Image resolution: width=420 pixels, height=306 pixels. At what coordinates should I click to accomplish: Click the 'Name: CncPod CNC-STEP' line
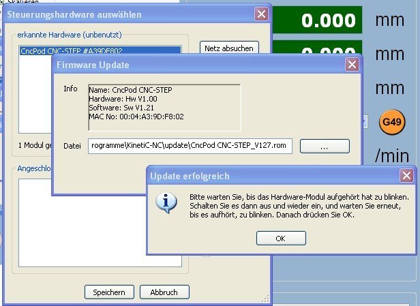coord(130,90)
